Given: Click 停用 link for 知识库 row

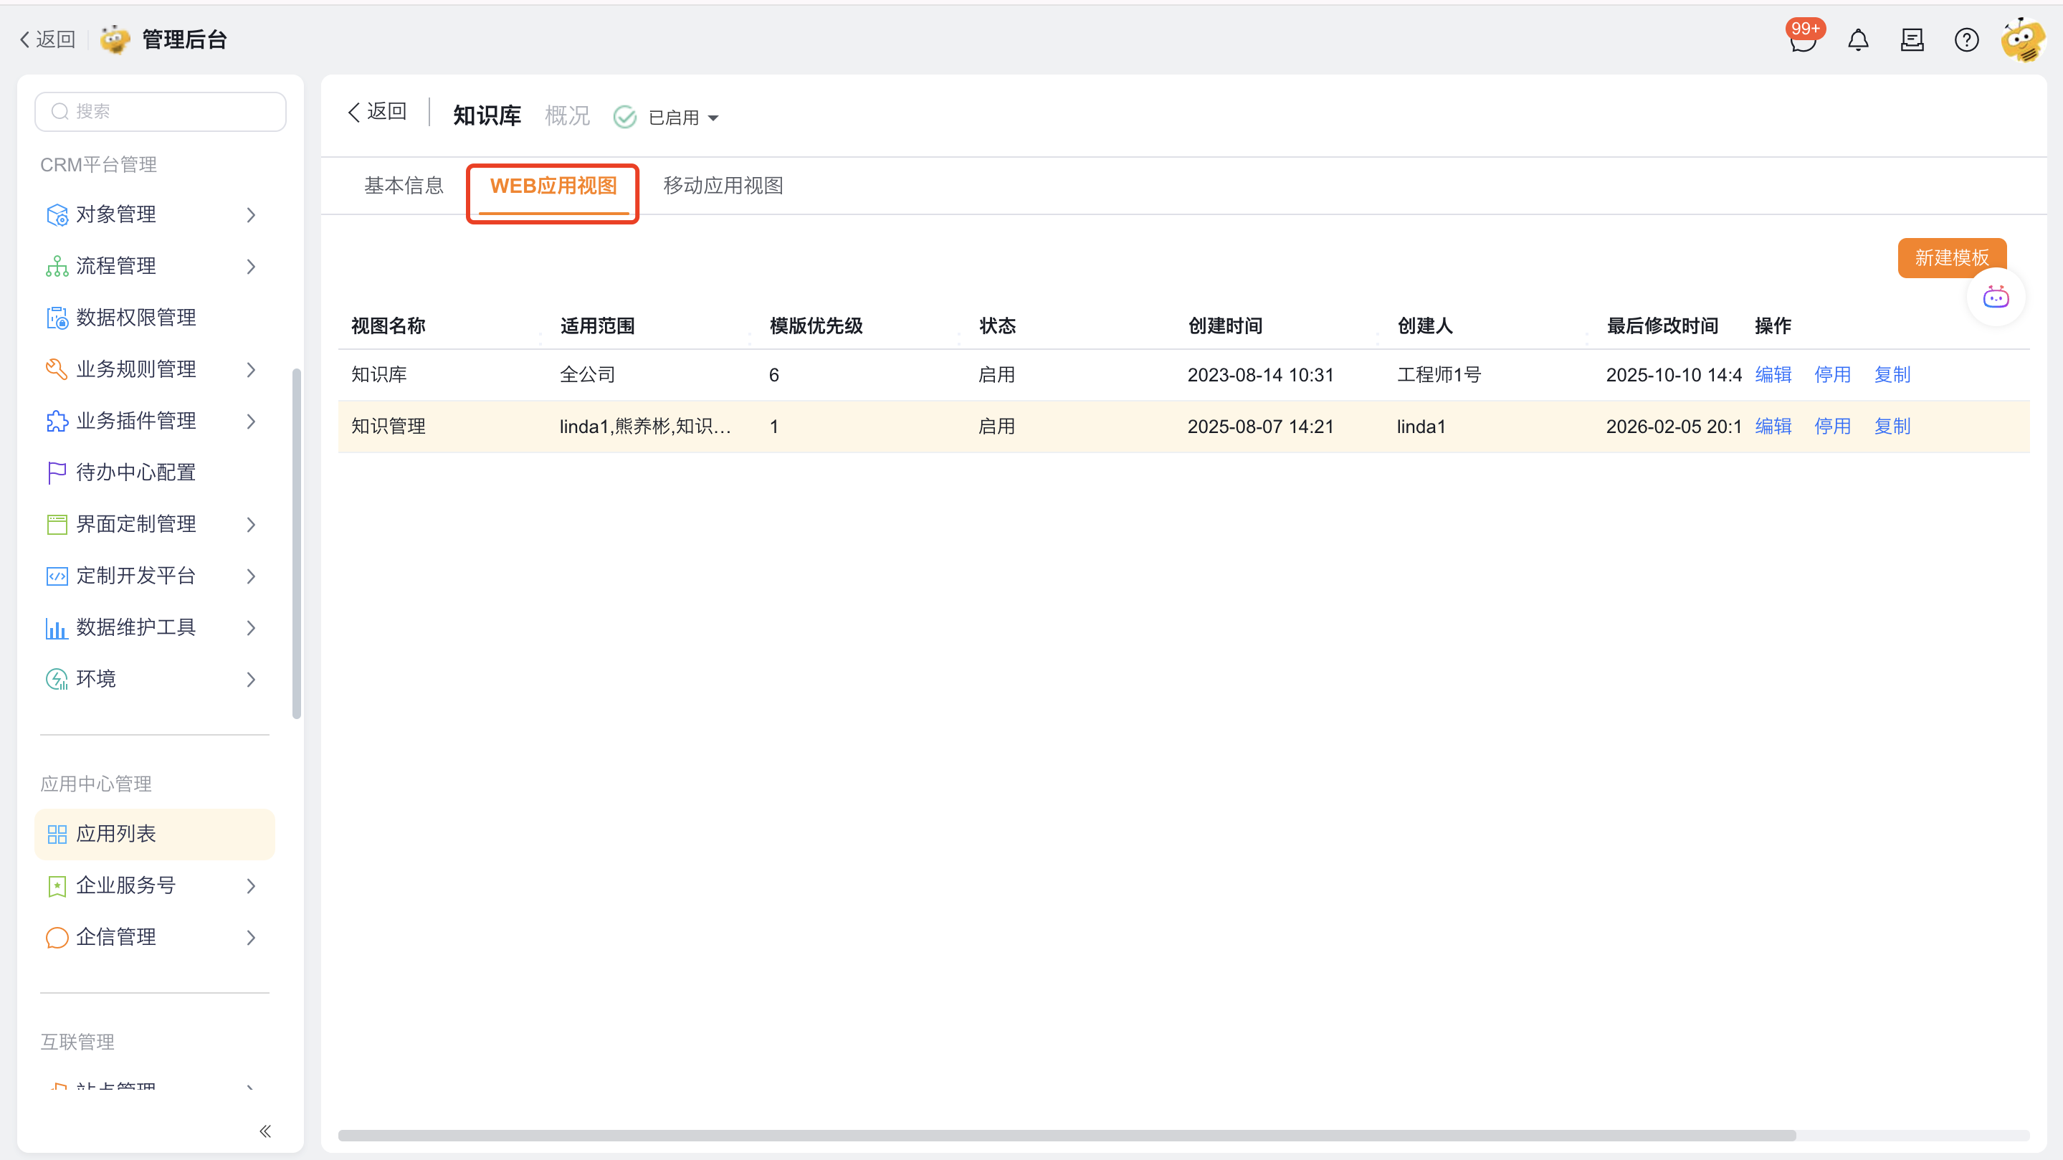Looking at the screenshot, I should pos(1831,374).
